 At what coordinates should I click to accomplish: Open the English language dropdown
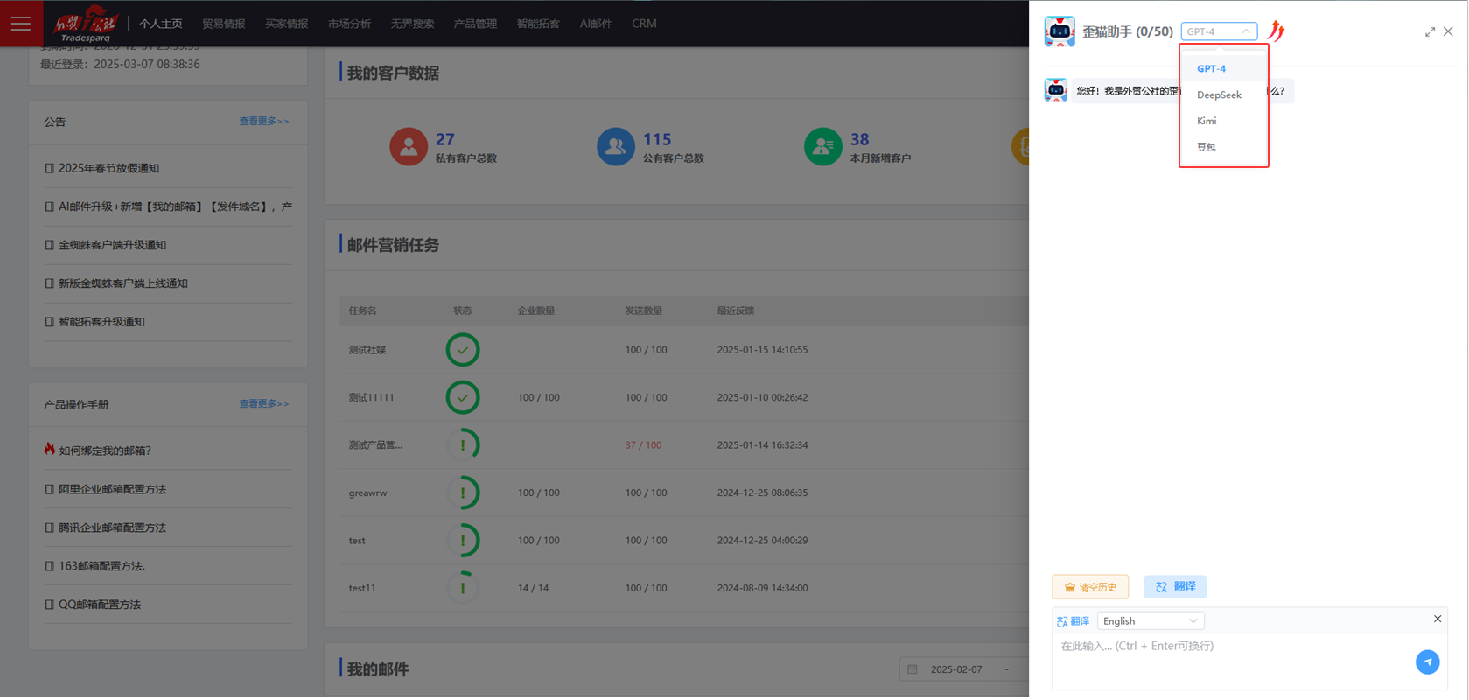(1150, 621)
